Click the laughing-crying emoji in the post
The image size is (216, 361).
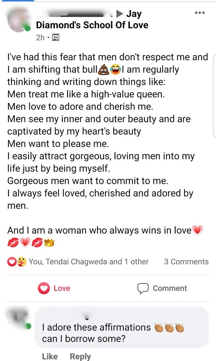(116, 70)
